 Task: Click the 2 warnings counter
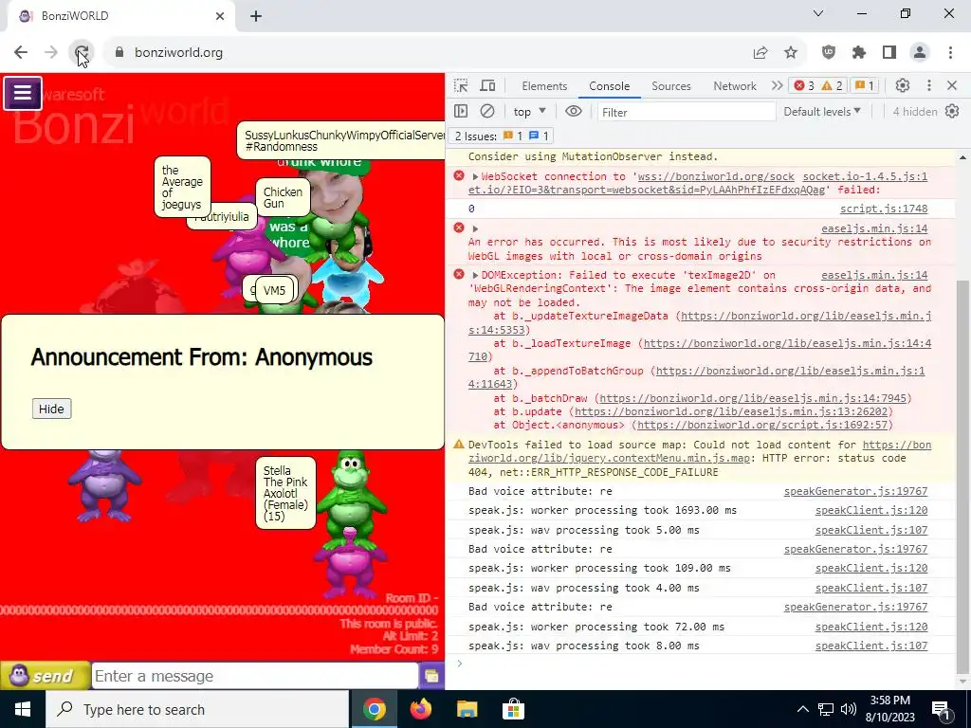(x=833, y=85)
